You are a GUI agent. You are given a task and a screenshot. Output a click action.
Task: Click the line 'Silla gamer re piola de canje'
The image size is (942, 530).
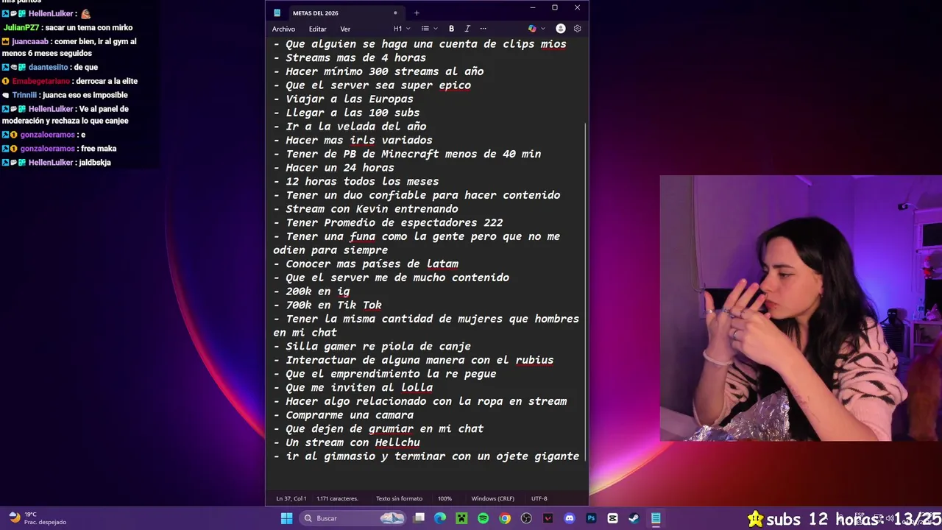[x=372, y=346]
